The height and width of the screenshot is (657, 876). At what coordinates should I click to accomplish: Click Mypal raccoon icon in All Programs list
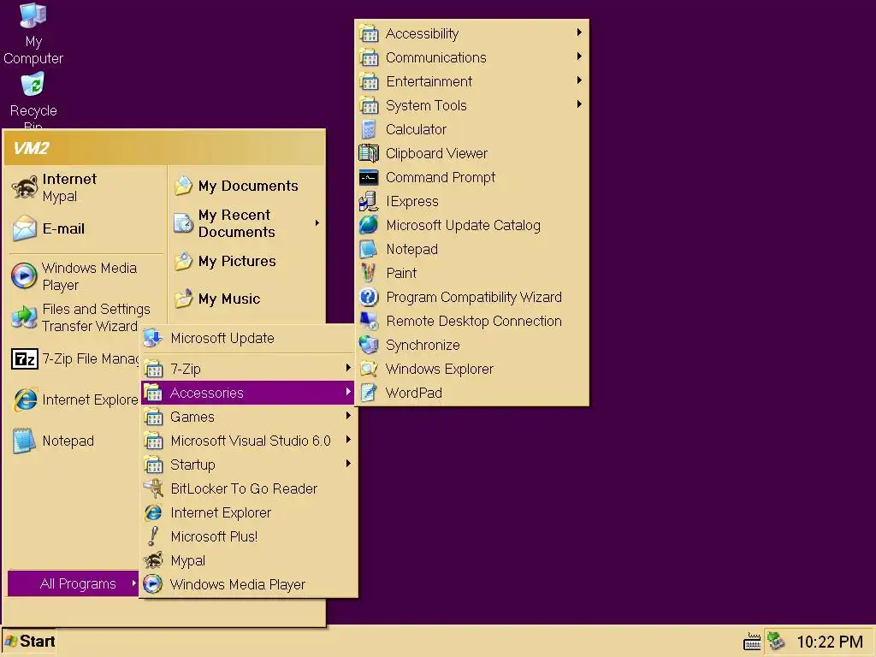[x=153, y=560]
